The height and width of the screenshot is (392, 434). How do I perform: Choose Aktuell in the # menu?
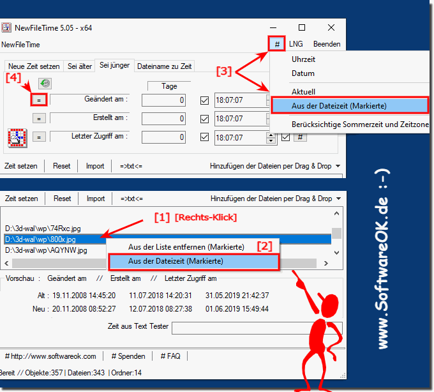[303, 92]
